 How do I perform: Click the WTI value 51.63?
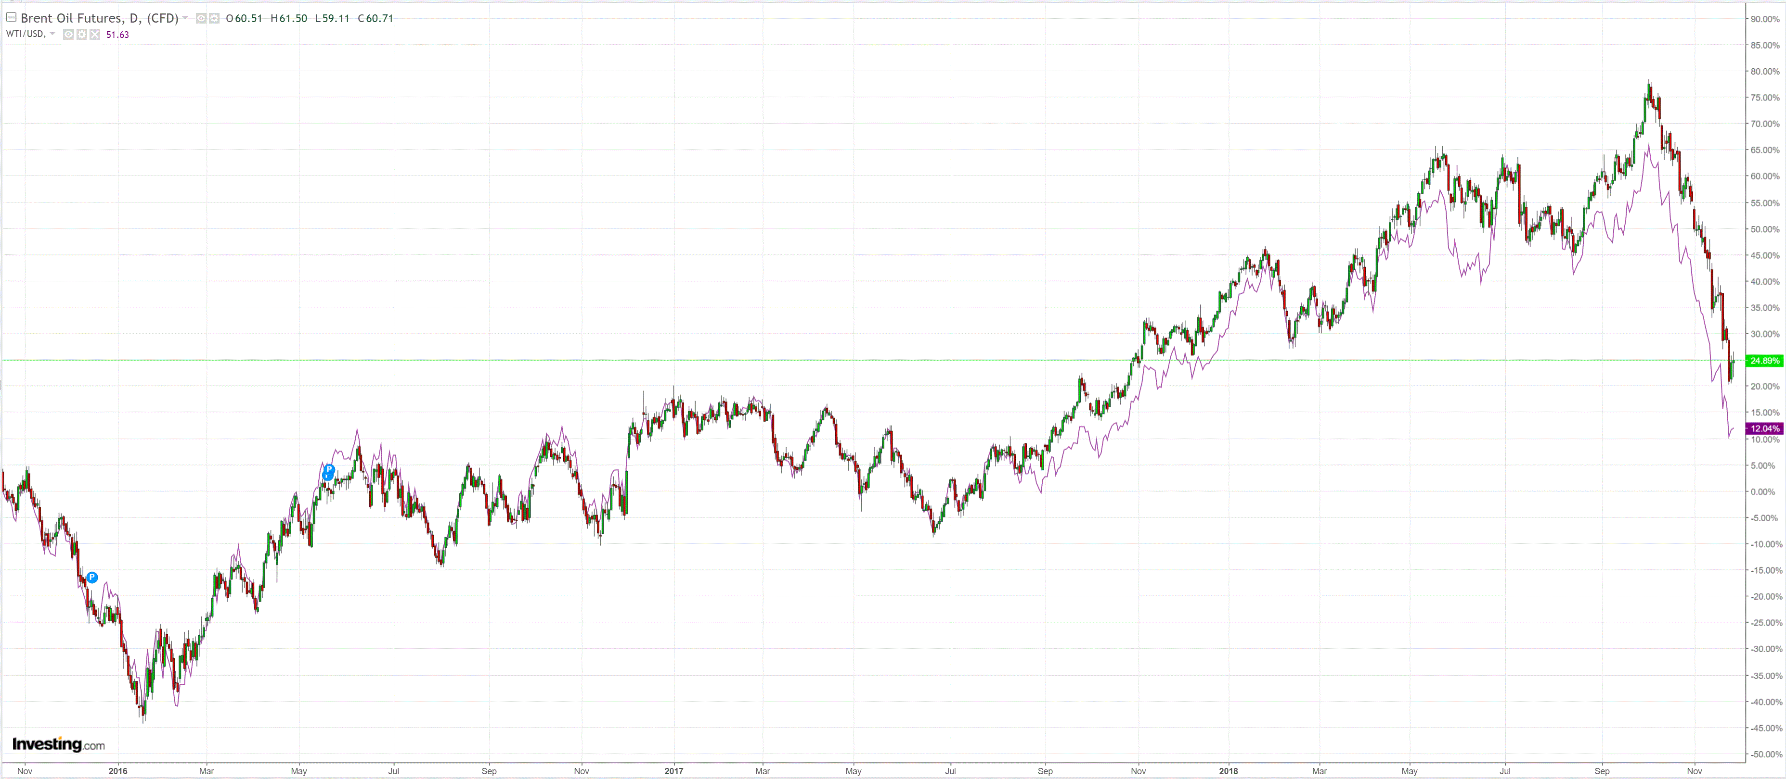[117, 35]
